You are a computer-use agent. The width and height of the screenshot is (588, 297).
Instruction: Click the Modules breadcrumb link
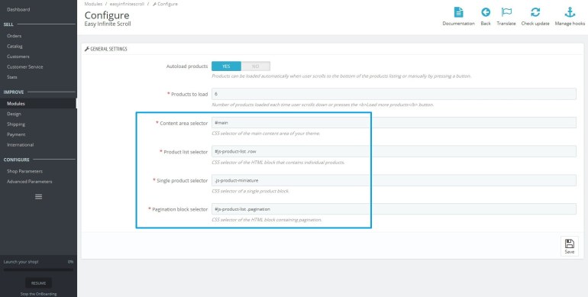coord(93,4)
